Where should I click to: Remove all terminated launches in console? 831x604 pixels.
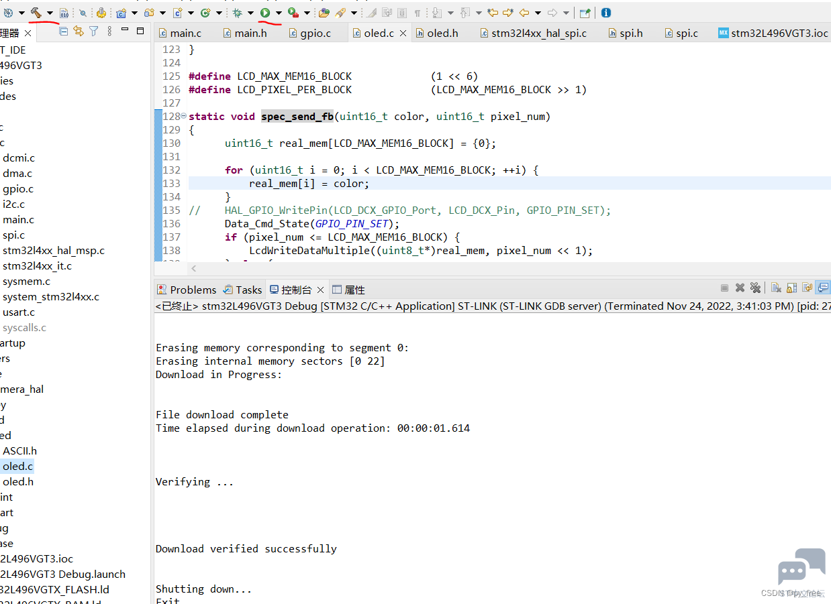coord(755,288)
